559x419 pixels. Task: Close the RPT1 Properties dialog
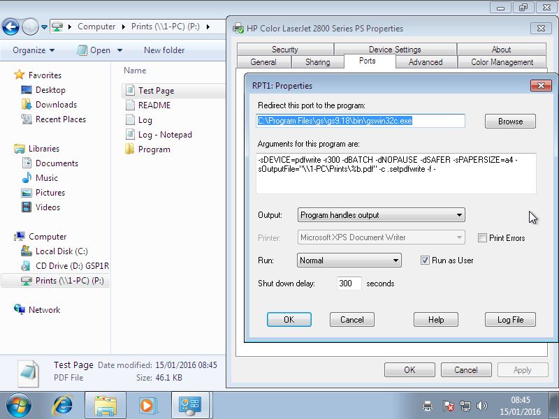(541, 85)
